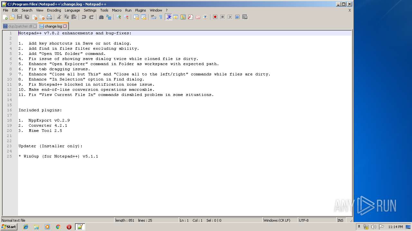Image resolution: width=412 pixels, height=231 pixels.
Task: Click the user defined language icon
Action: pyautogui.click(x=176, y=17)
